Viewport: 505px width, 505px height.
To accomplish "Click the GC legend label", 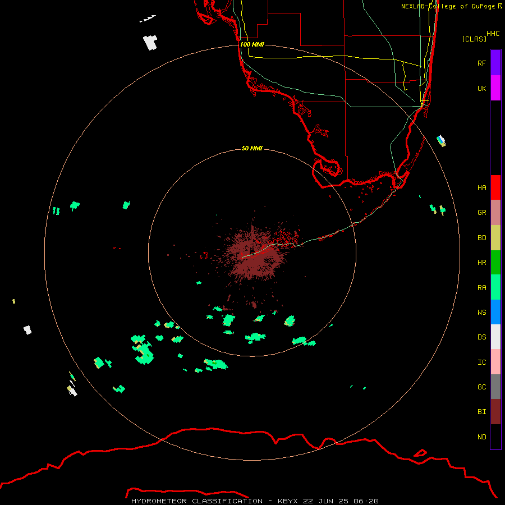I will point(481,387).
